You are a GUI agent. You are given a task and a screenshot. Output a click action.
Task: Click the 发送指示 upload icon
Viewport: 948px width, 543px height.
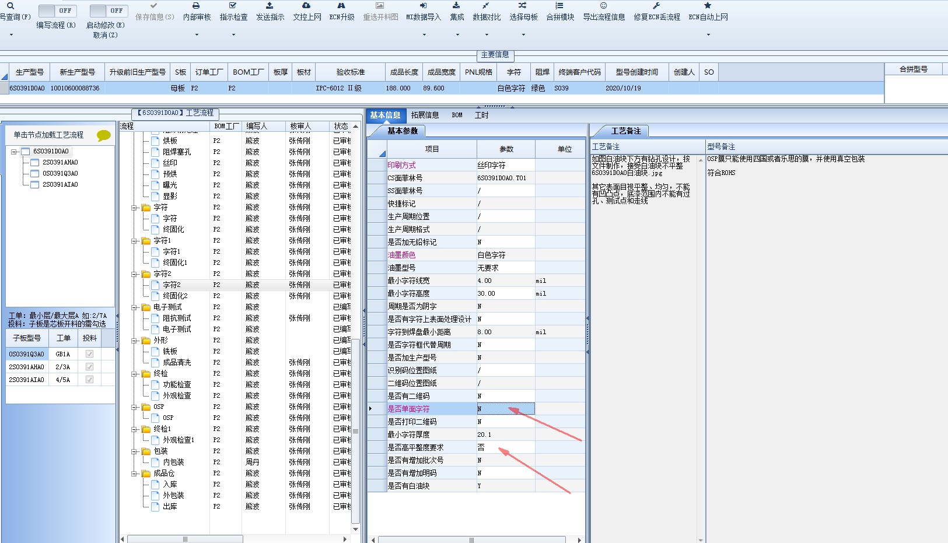pos(270,6)
